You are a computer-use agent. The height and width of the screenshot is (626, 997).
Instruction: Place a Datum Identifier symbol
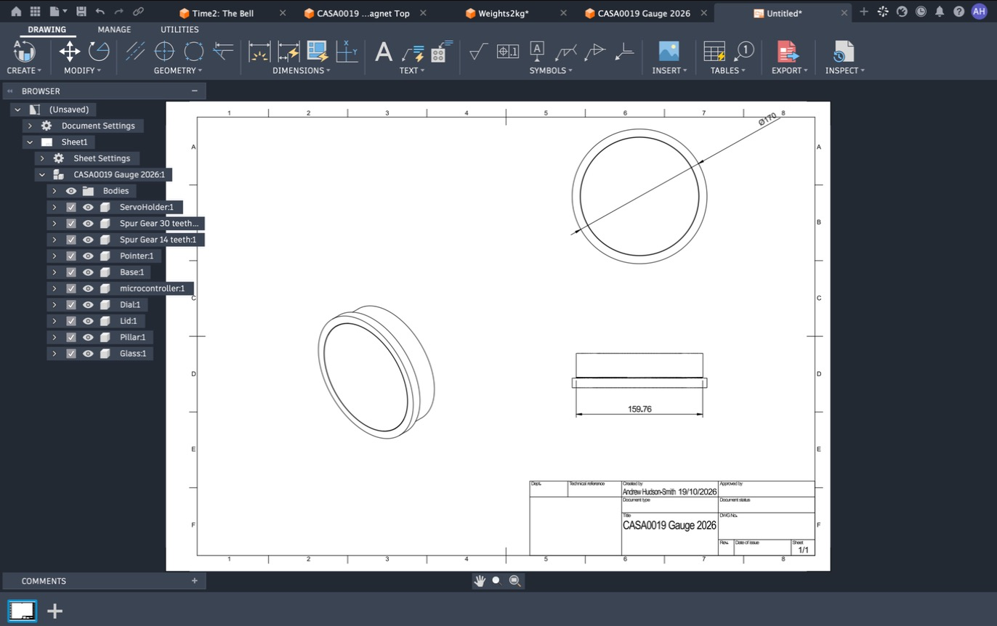[537, 51]
